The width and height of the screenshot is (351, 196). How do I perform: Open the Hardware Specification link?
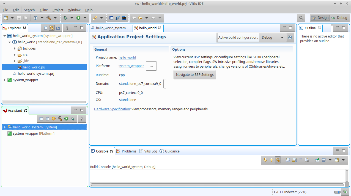tap(112, 109)
